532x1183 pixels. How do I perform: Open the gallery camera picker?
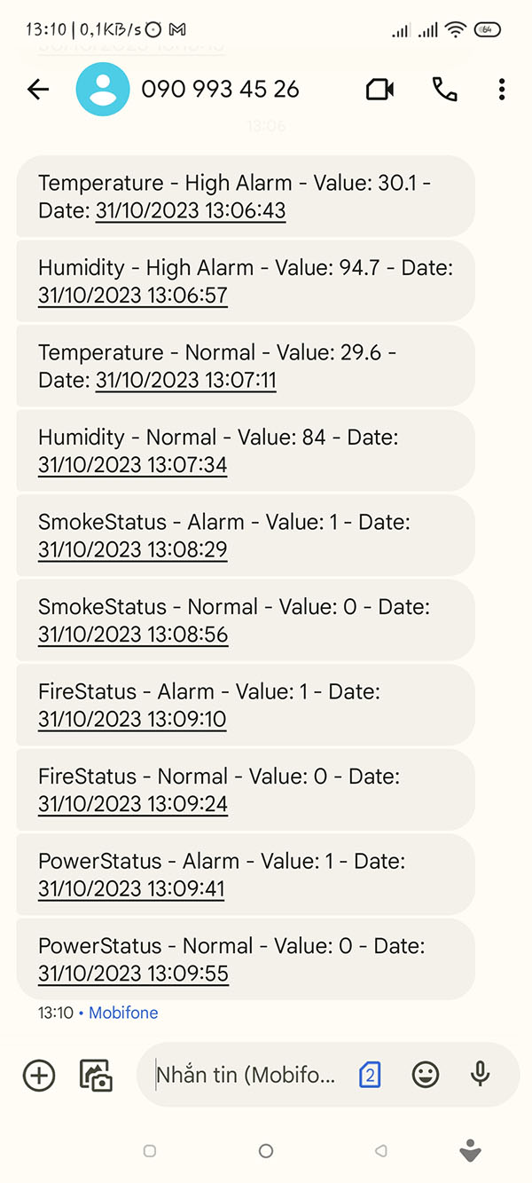96,1076
